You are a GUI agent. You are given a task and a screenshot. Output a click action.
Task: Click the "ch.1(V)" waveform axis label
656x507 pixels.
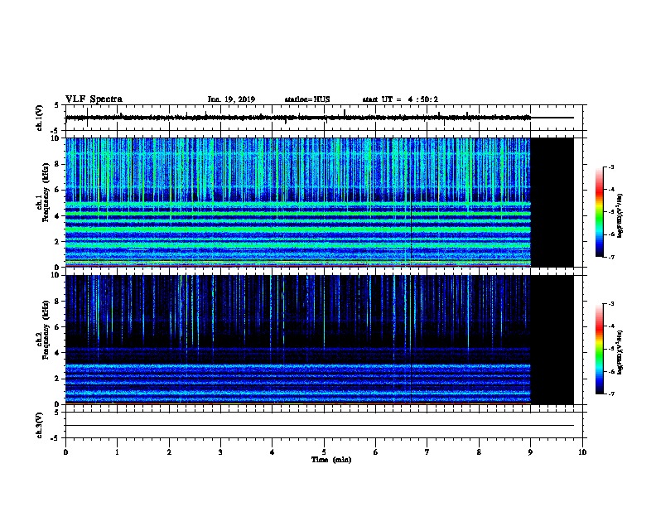40,118
